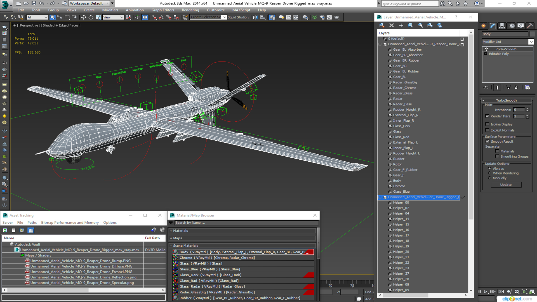Image resolution: width=537 pixels, height=302 pixels.
Task: Click the Select and Link tool
Action: (x=6, y=17)
